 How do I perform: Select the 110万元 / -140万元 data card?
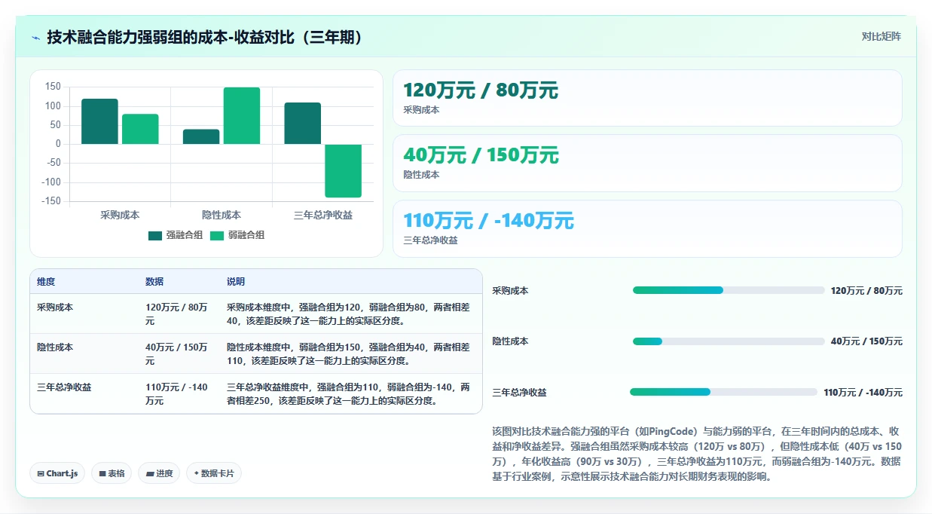coord(647,228)
